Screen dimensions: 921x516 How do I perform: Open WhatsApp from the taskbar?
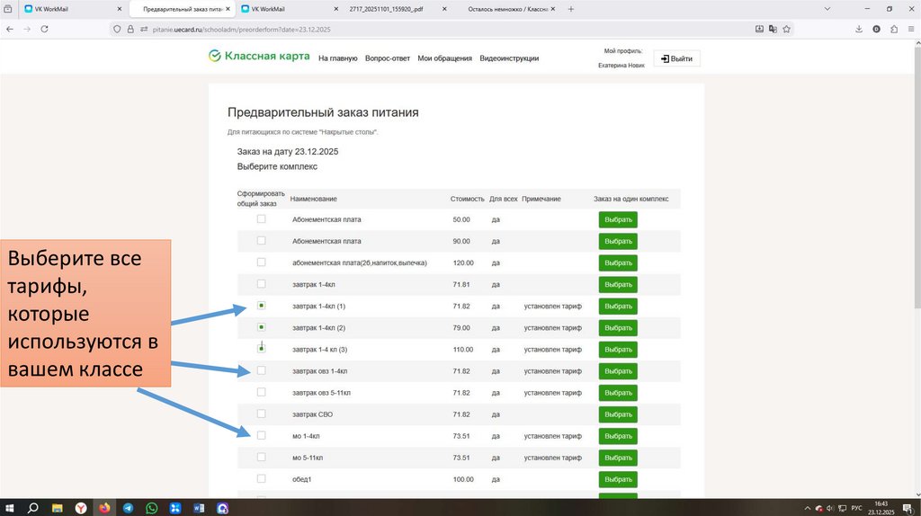(151, 508)
